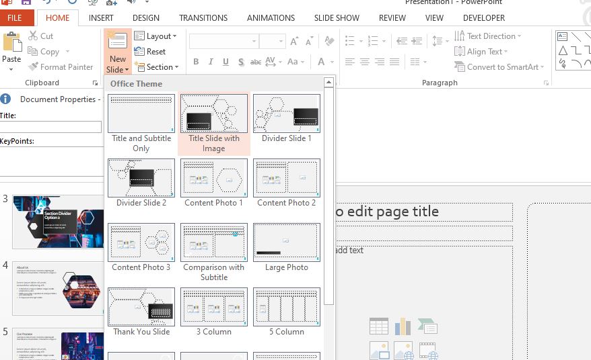The width and height of the screenshot is (591, 360).
Task: Switch to the INSERT tab
Action: (101, 18)
